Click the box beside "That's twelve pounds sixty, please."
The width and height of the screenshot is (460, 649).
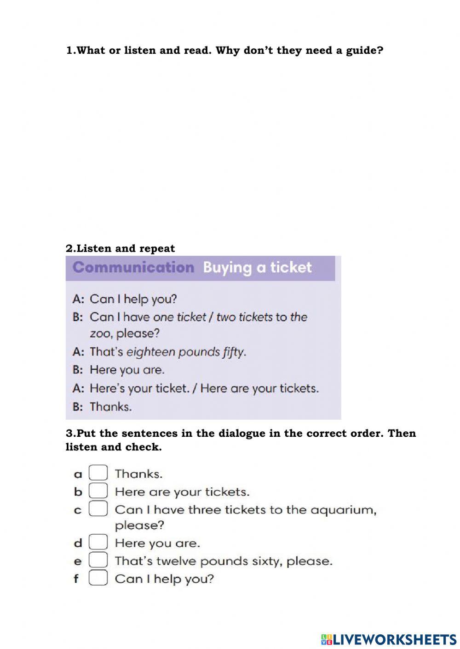98,560
